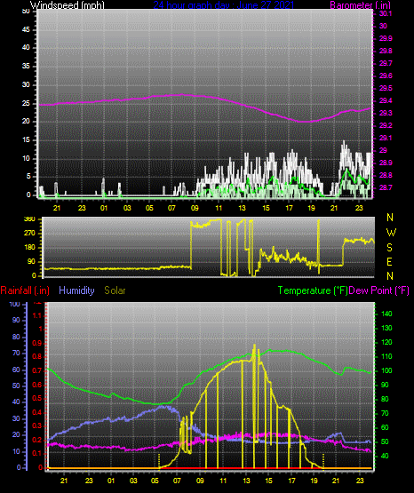This screenshot has height=493, width=414.
Task: Click the 0.7 rainfall axis value
Action: coord(37,370)
